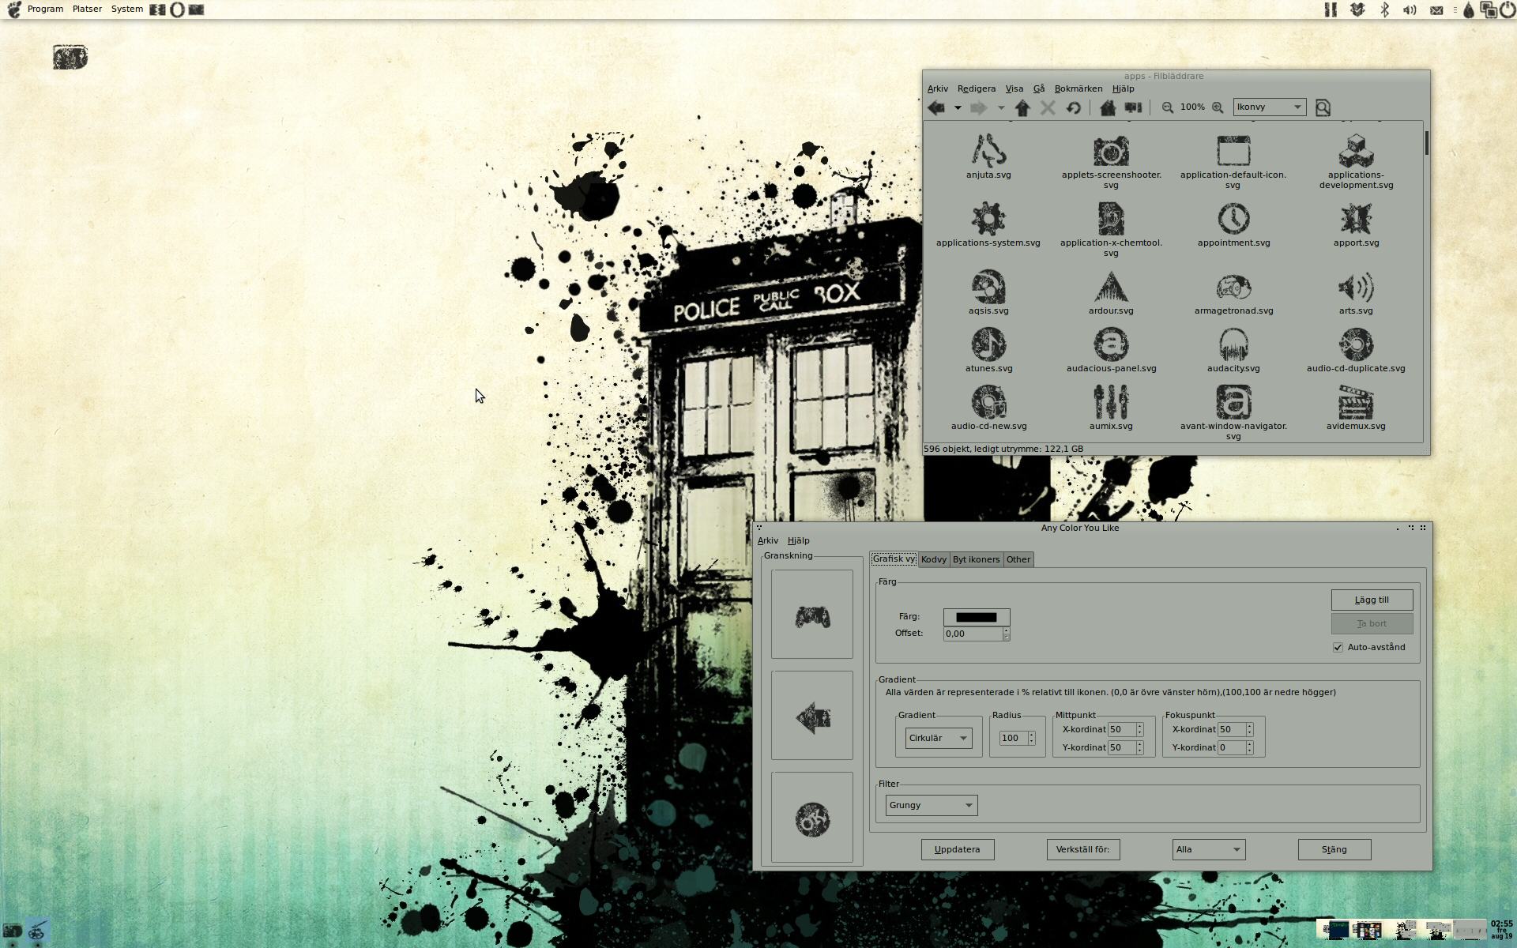This screenshot has width=1517, height=948.
Task: Open the Grungy filter dropdown
Action: (931, 805)
